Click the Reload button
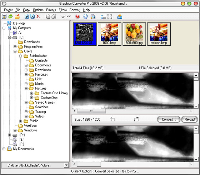 pyautogui.click(x=189, y=119)
